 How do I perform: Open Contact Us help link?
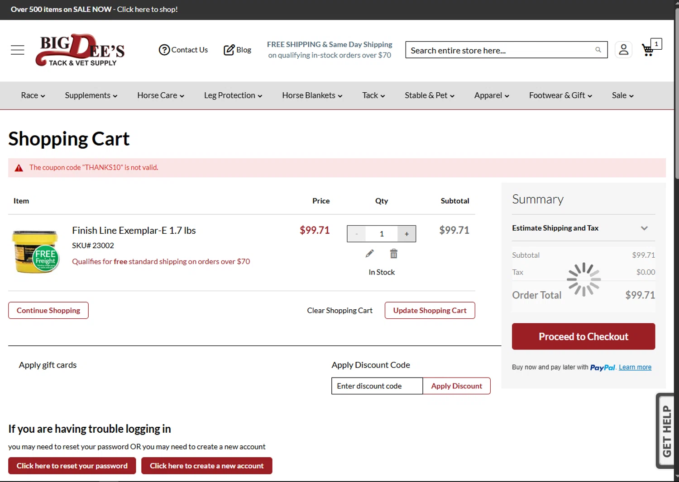point(183,50)
